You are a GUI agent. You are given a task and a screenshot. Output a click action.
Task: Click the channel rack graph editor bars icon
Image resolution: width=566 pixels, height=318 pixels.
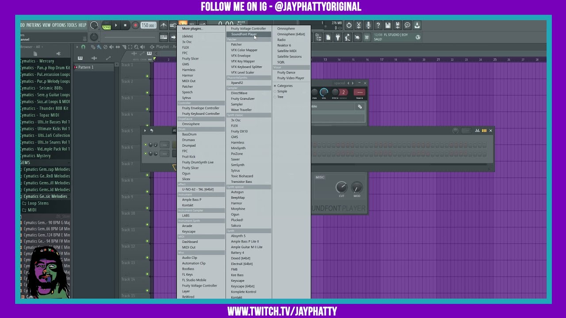click(477, 130)
